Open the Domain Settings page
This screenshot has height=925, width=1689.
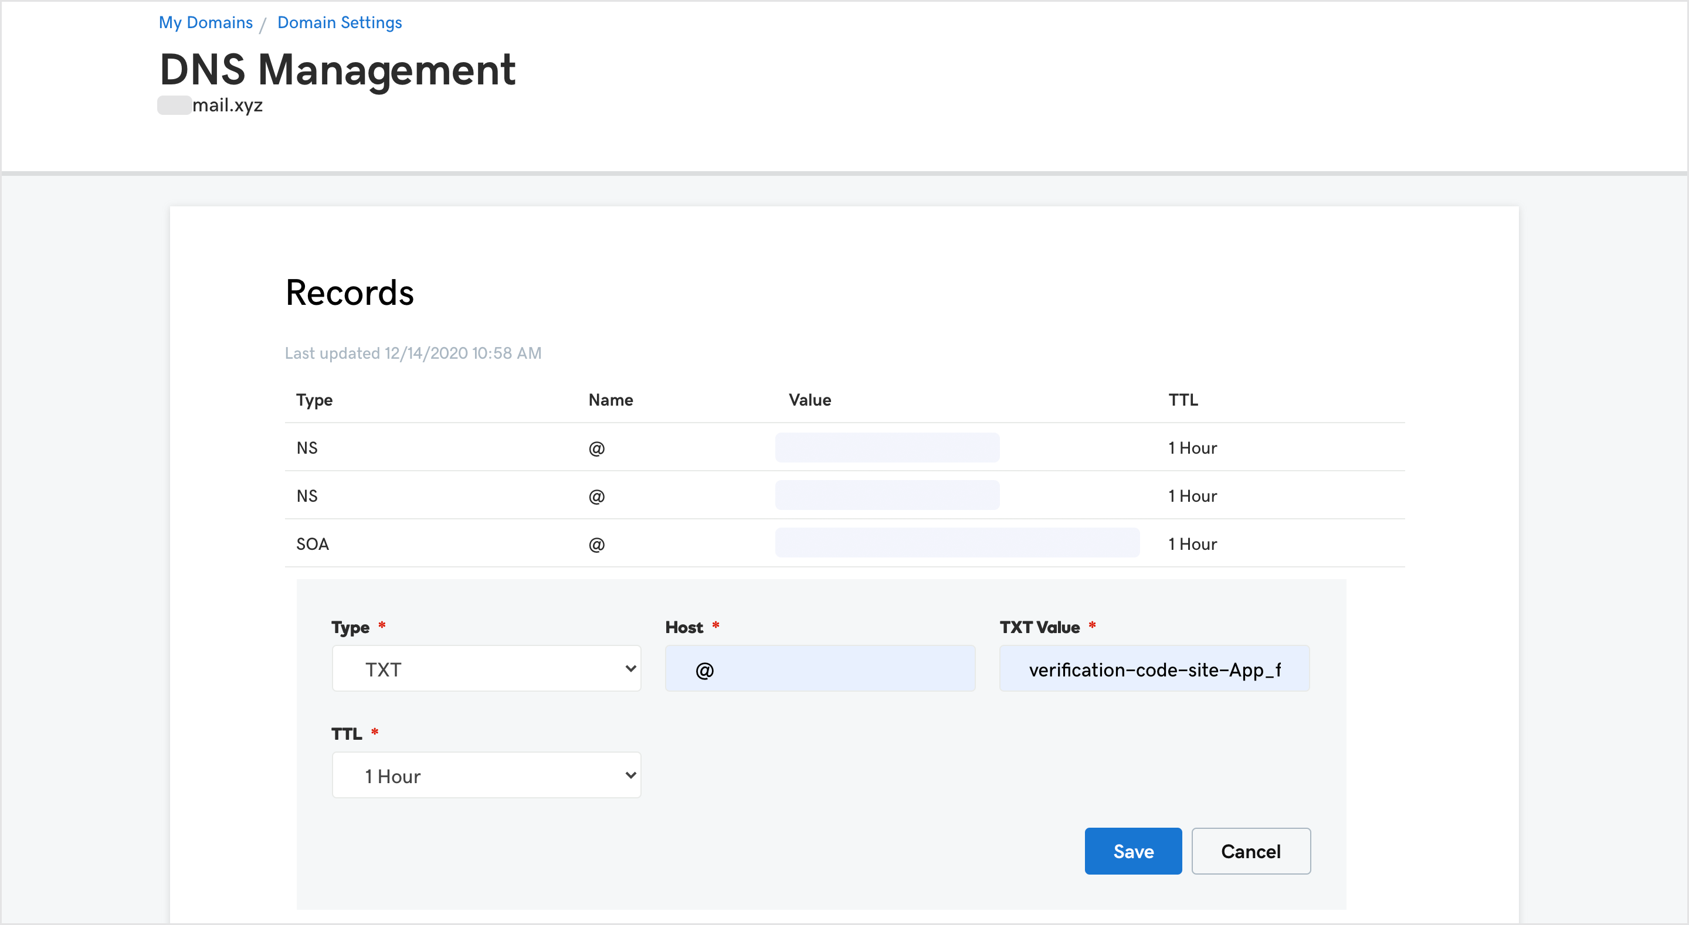point(339,22)
